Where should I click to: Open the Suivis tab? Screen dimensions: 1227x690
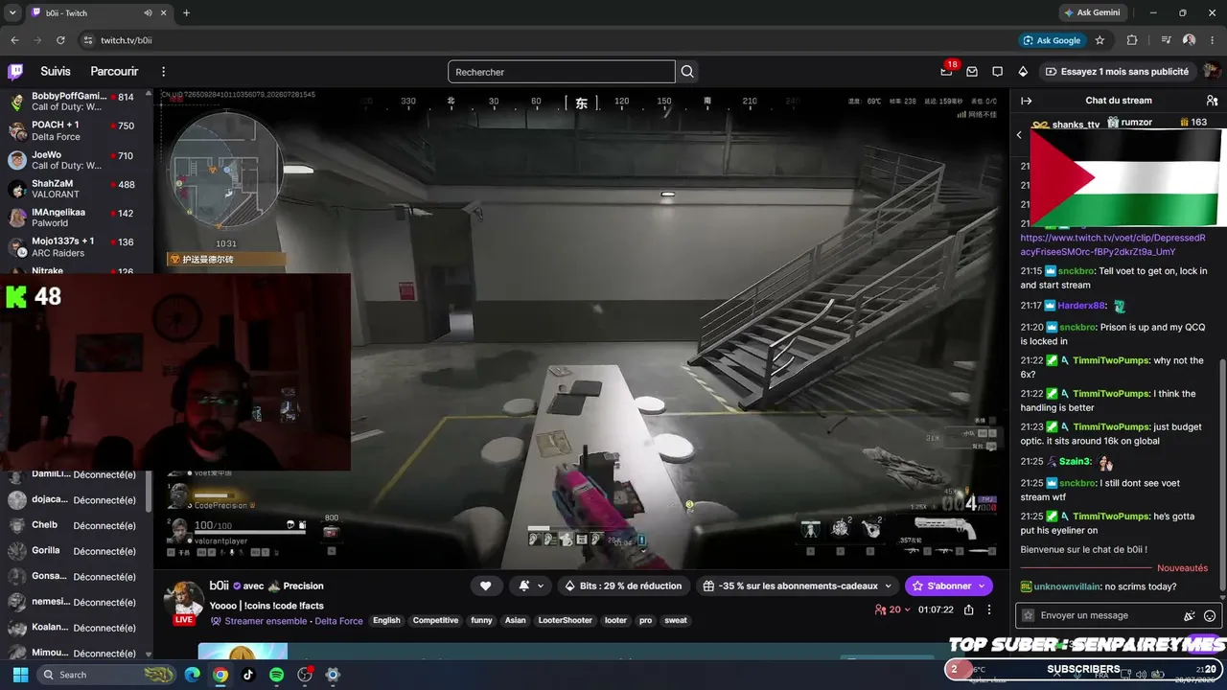56,72
